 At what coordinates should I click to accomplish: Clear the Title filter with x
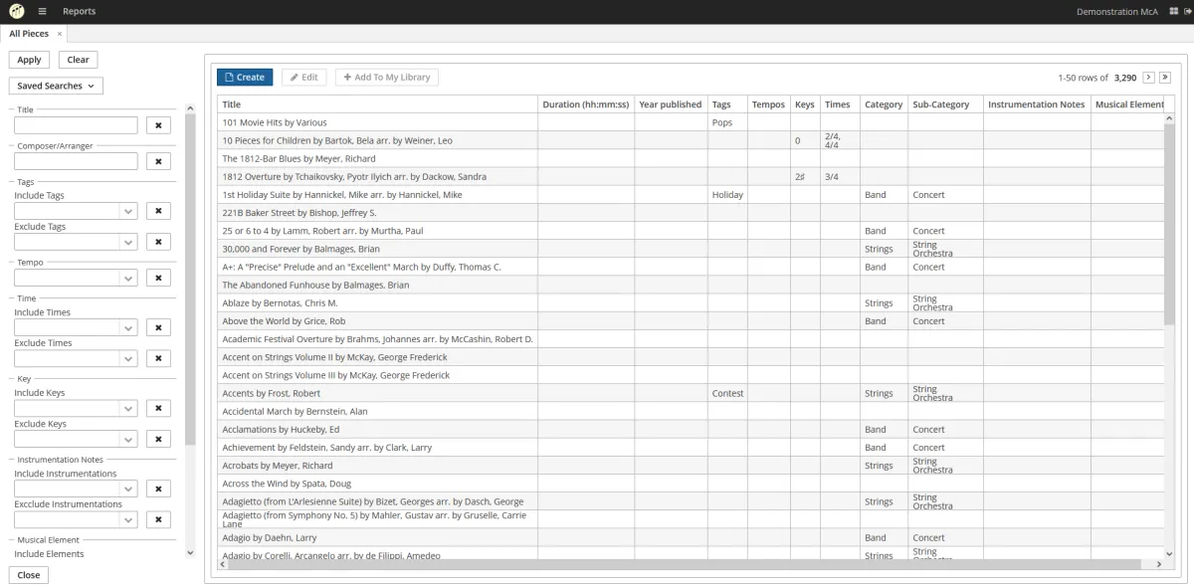(x=158, y=125)
